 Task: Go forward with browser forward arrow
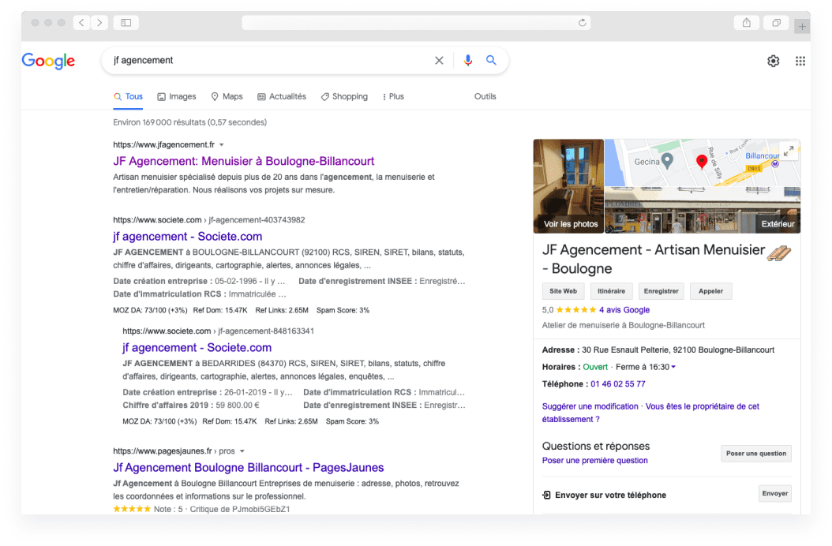tap(99, 22)
